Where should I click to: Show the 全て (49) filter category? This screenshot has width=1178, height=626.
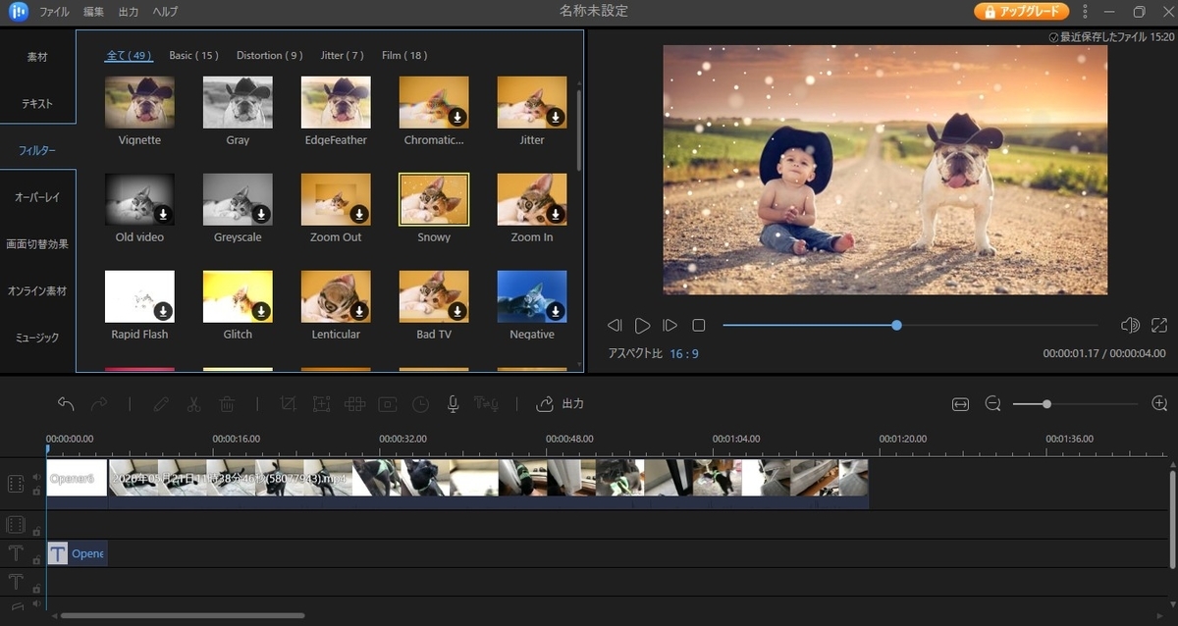[128, 56]
